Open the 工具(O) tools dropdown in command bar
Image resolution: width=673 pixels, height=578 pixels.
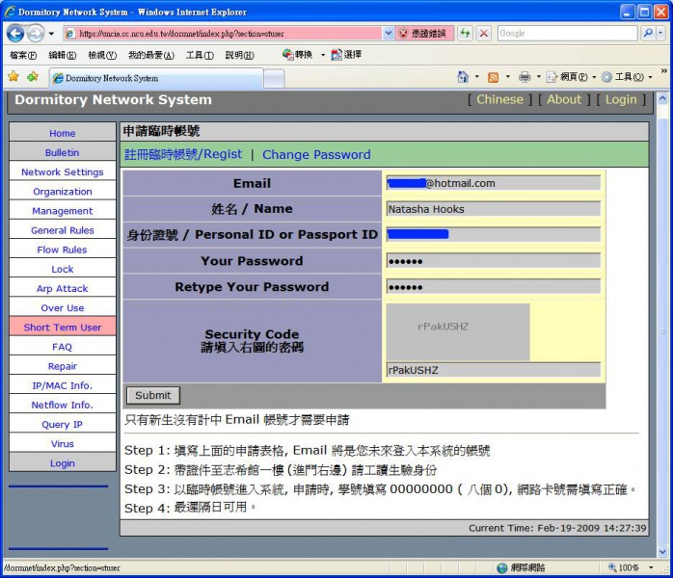tap(627, 77)
